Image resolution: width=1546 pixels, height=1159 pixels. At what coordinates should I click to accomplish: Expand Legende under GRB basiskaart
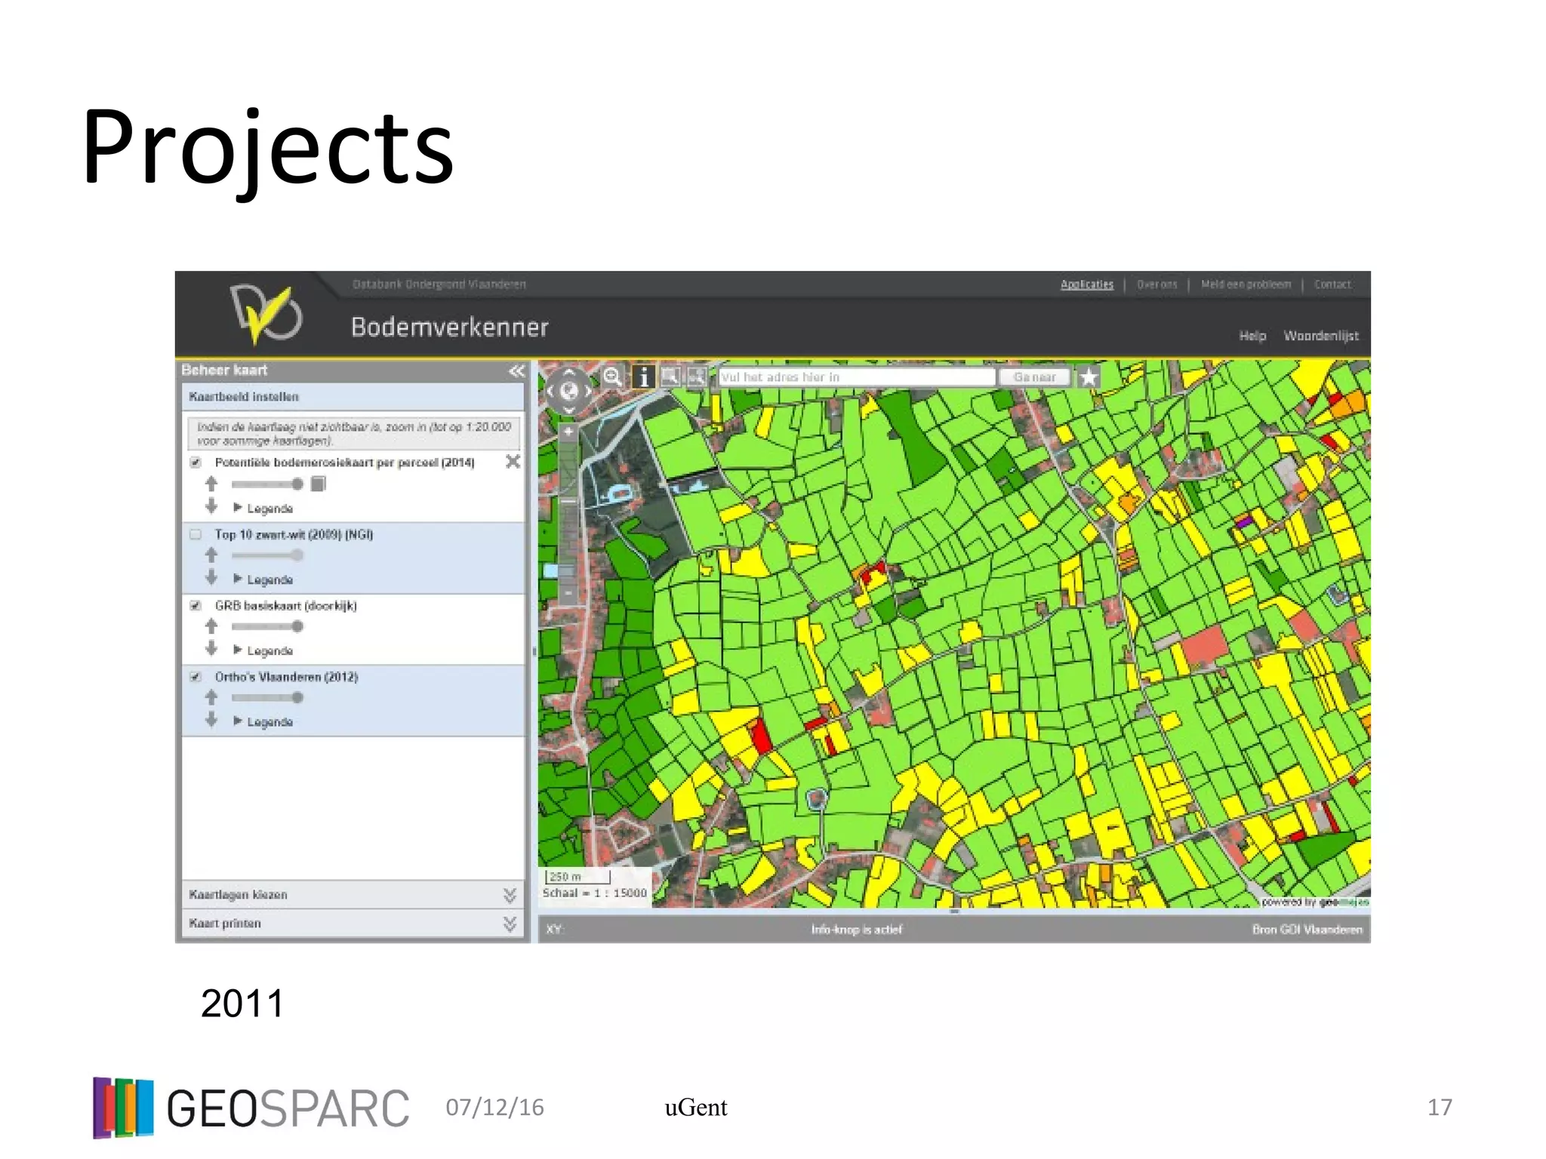pyautogui.click(x=262, y=650)
